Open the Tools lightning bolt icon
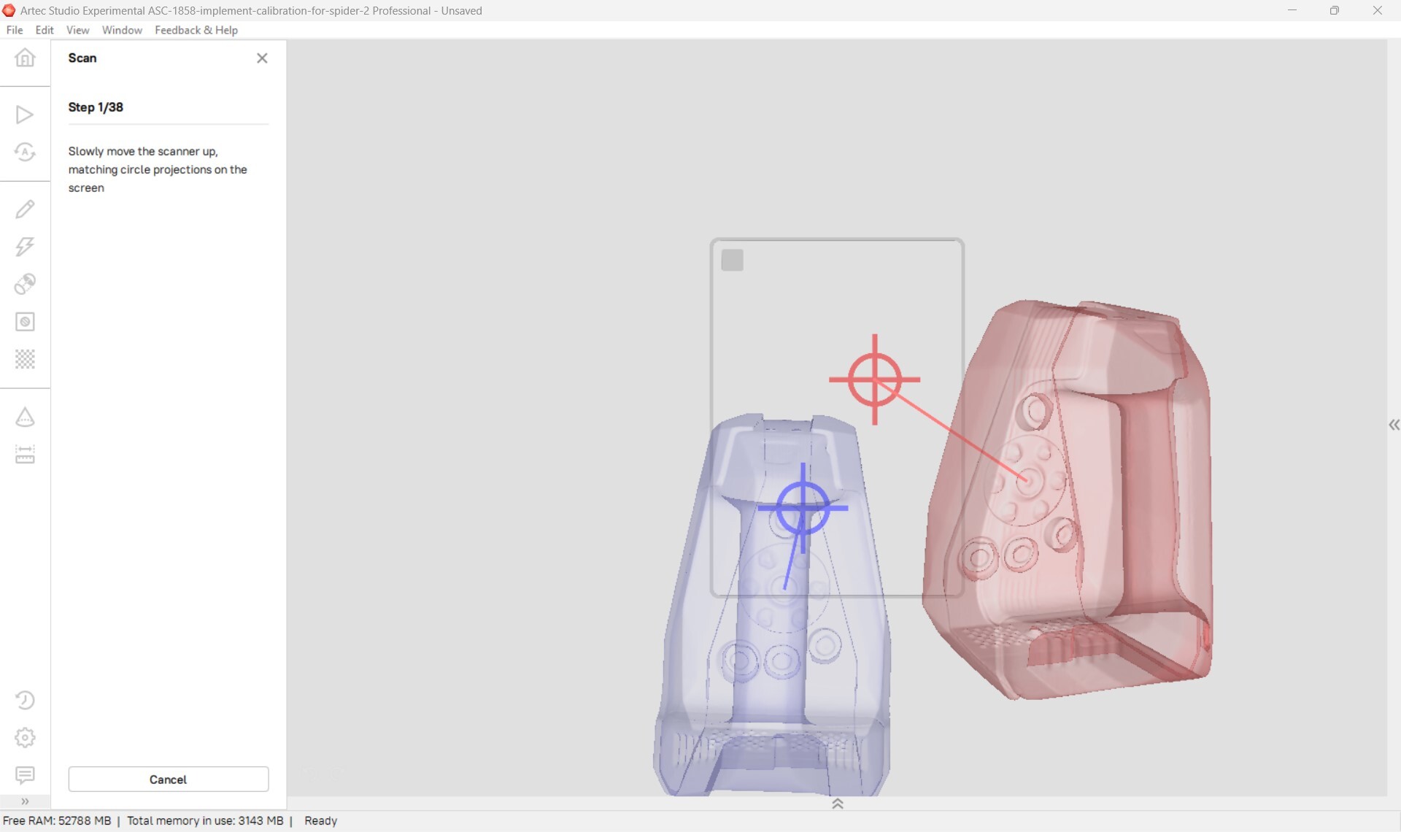 [x=25, y=246]
